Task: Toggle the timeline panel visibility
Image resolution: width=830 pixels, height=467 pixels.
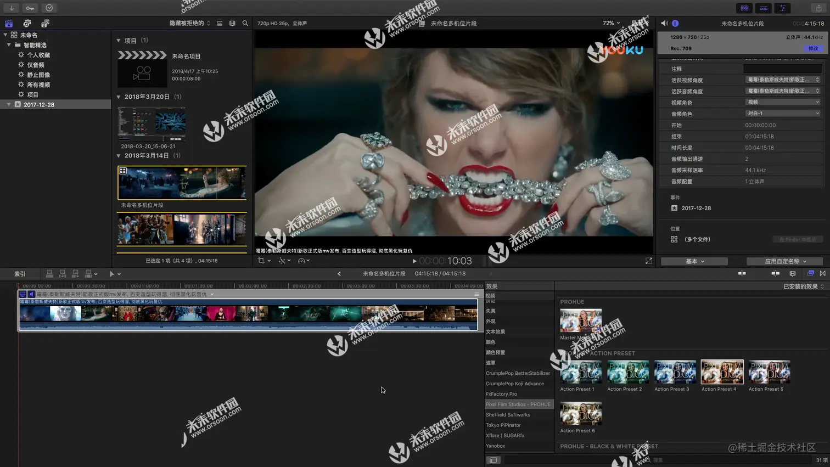Action: point(764,8)
